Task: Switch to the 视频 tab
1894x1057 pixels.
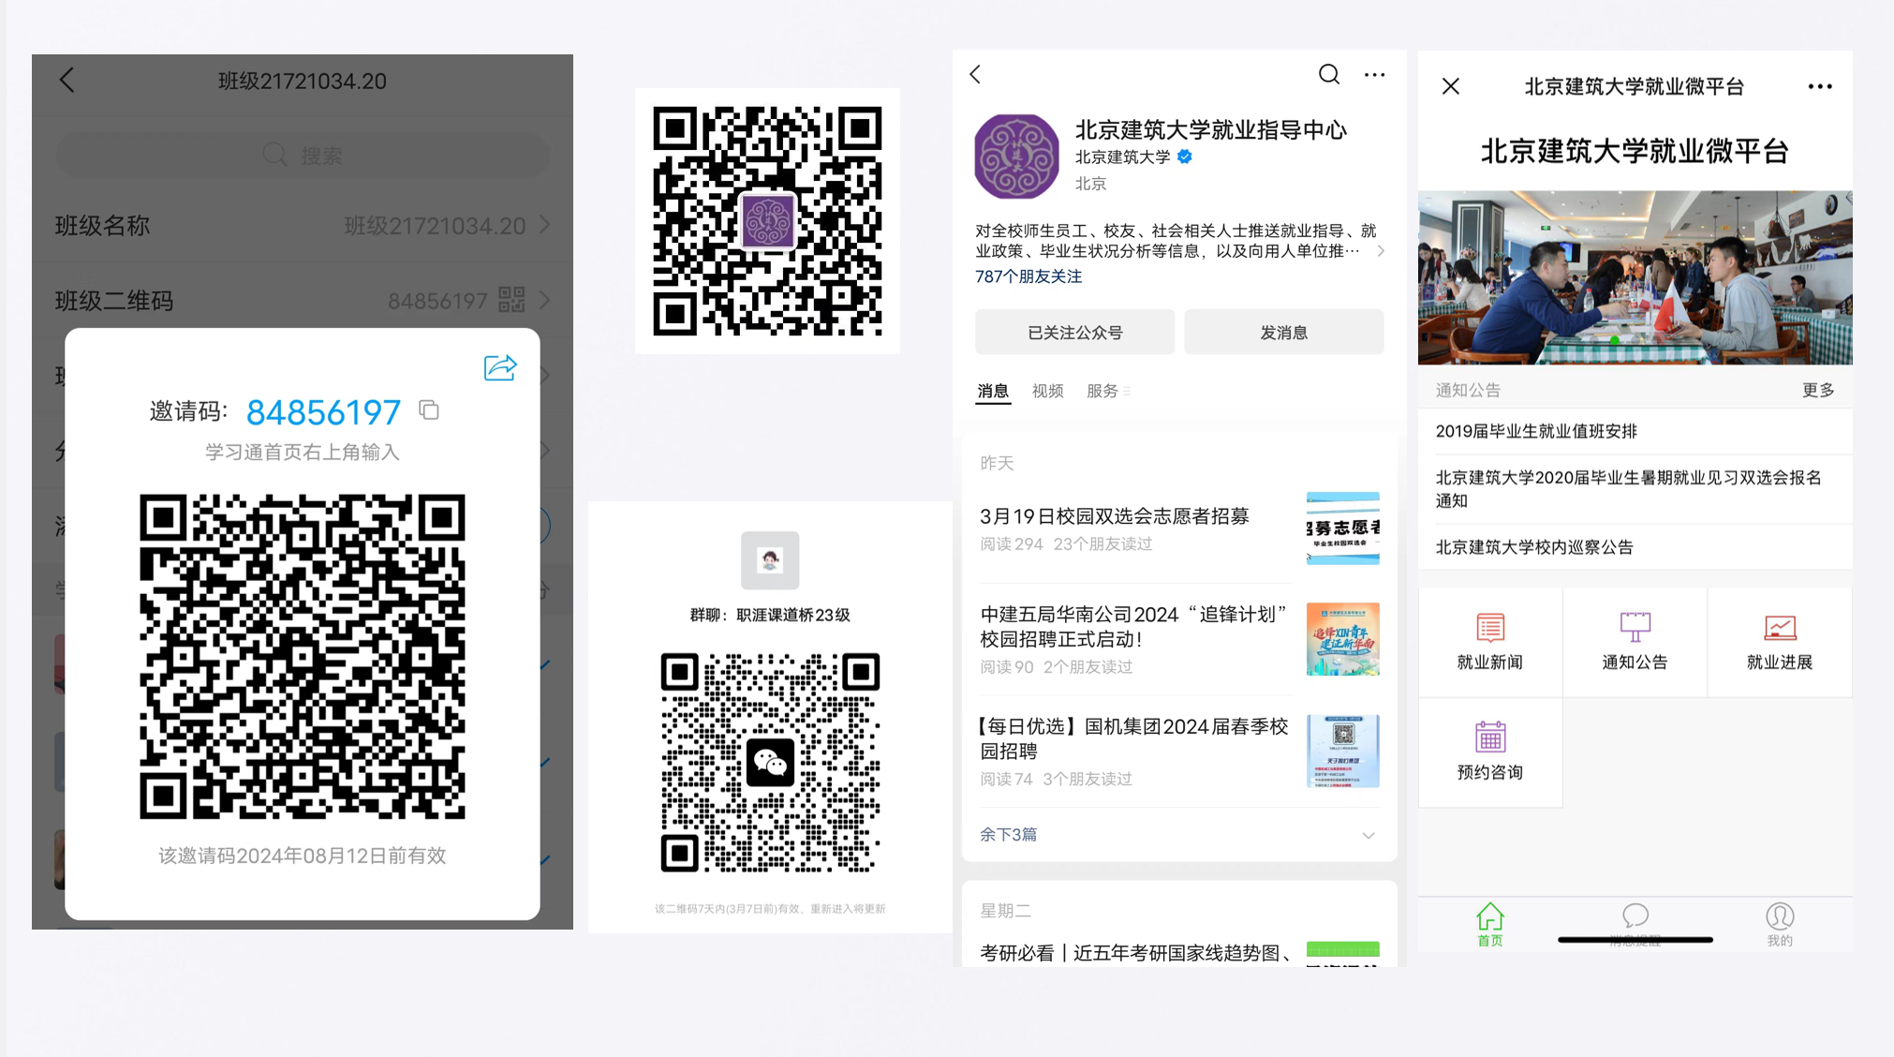Action: click(x=1047, y=391)
